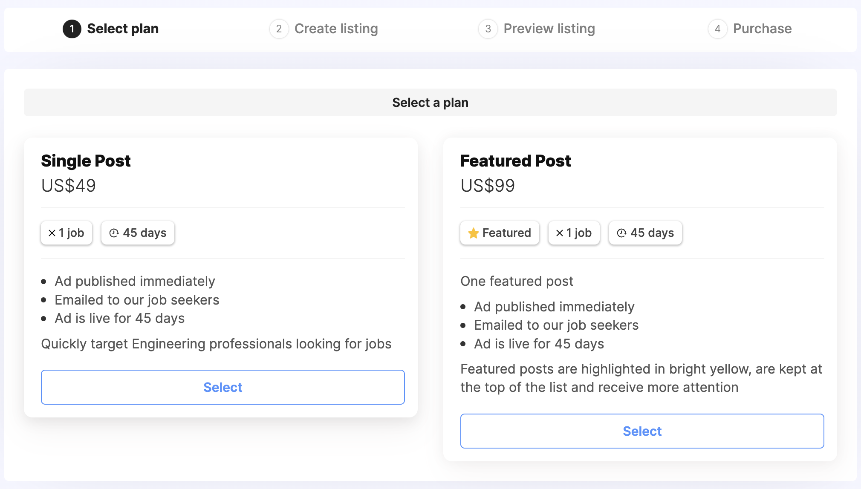861x489 pixels.
Task: Click the 45 days badge in Single Post
Action: tap(138, 233)
